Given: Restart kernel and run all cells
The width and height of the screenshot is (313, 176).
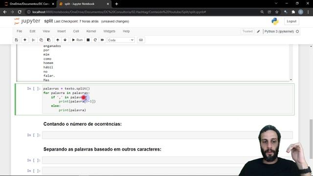Looking at the screenshot, I should (x=102, y=40).
